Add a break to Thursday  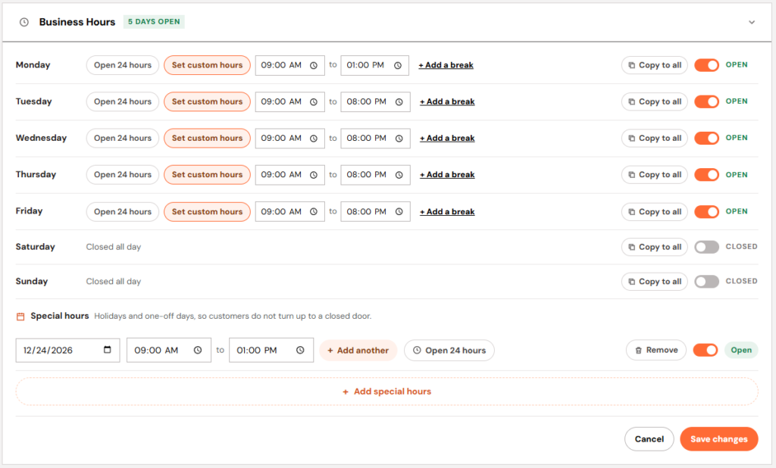[x=447, y=175]
